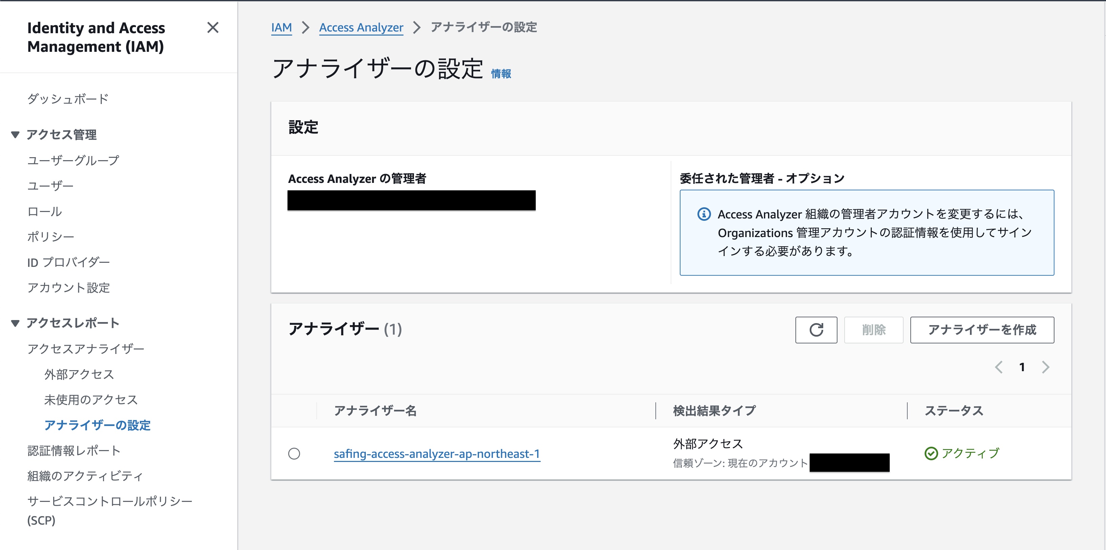Viewport: 1106px width, 550px height.
Task: Click the 情報 info link beside title
Action: [501, 74]
